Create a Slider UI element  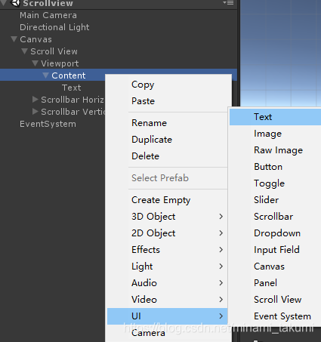(x=275, y=200)
